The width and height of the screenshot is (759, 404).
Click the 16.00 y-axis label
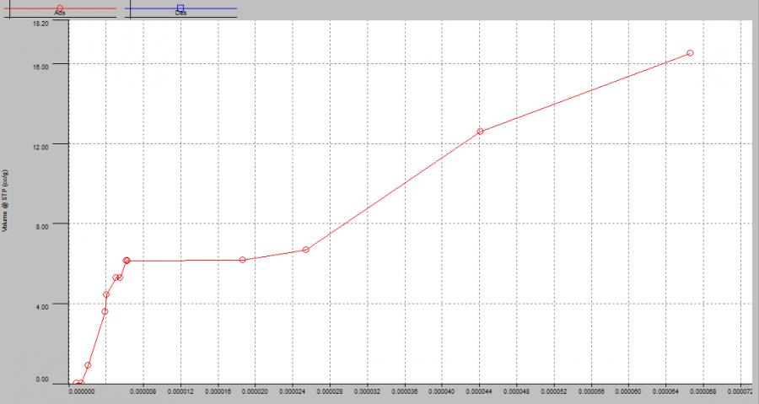coord(40,67)
